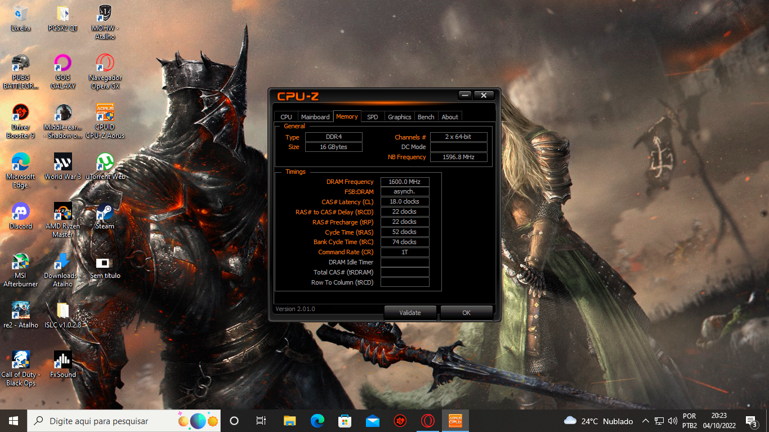Click the 74 clocks Bank Cycle Time value
Screen dimensions: 769x432
405,242
